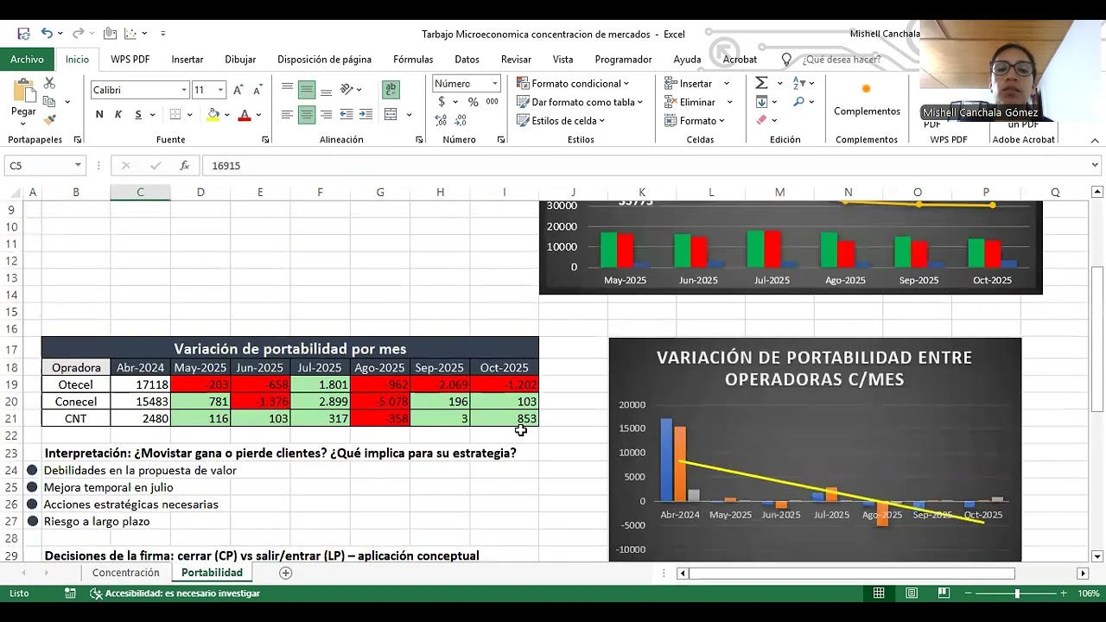Image resolution: width=1106 pixels, height=622 pixels.
Task: Toggle middle vertical alignment
Action: (307, 89)
